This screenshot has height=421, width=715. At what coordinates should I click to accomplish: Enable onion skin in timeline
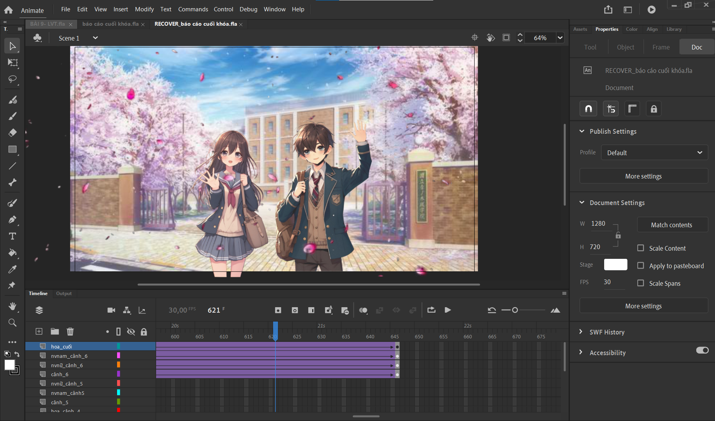(363, 310)
